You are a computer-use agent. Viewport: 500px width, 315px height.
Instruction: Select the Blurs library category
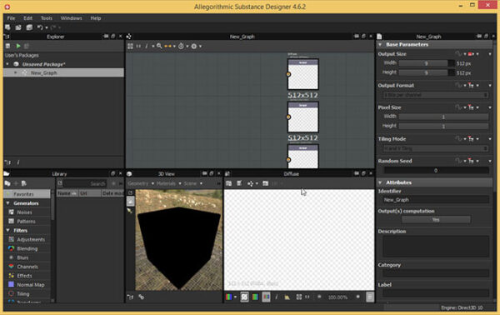22,257
